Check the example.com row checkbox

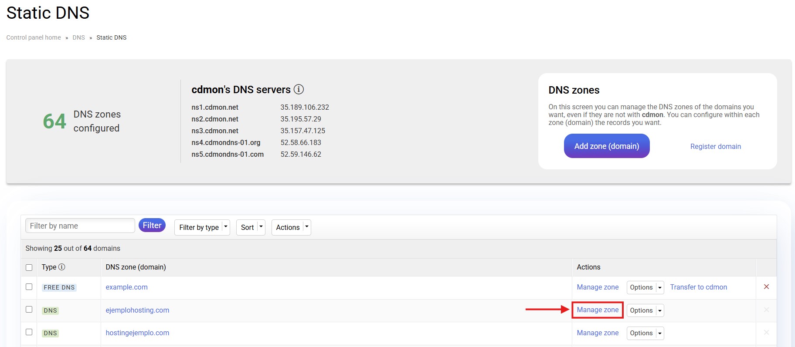[x=29, y=287]
